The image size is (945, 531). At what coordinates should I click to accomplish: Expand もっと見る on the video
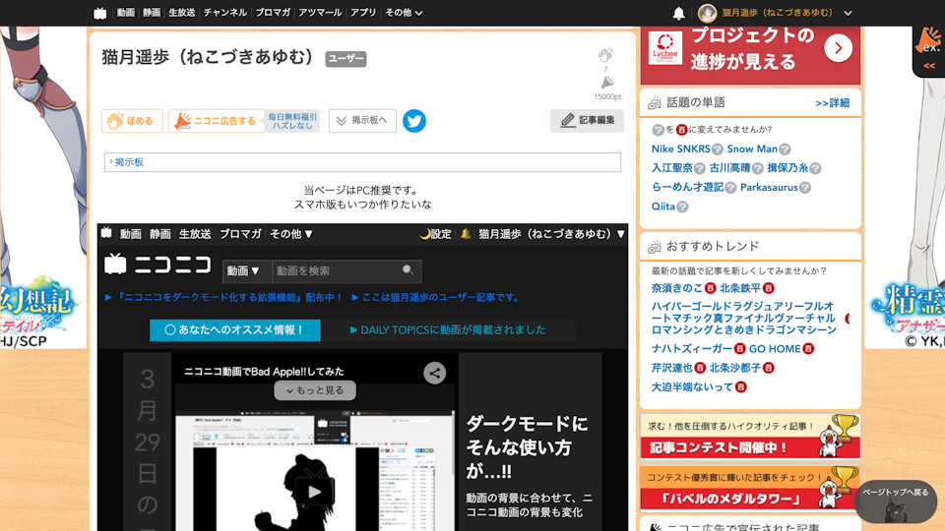(x=315, y=390)
